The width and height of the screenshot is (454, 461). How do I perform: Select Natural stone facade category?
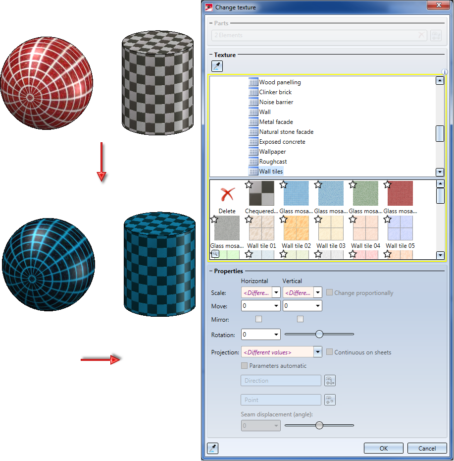point(286,132)
